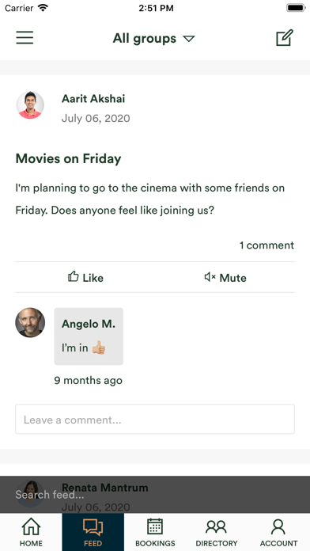Focus the Leave a comment field

point(155,420)
